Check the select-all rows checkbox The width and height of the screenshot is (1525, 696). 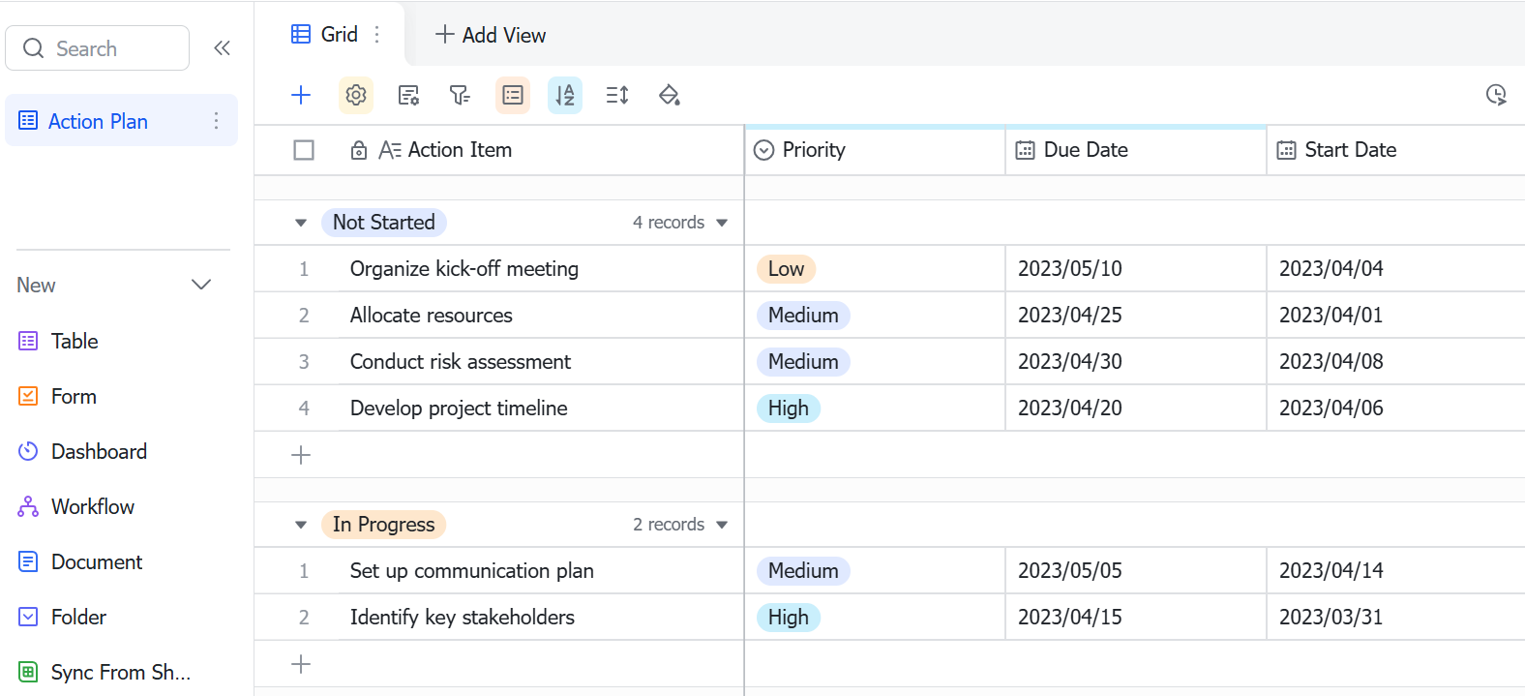304,150
